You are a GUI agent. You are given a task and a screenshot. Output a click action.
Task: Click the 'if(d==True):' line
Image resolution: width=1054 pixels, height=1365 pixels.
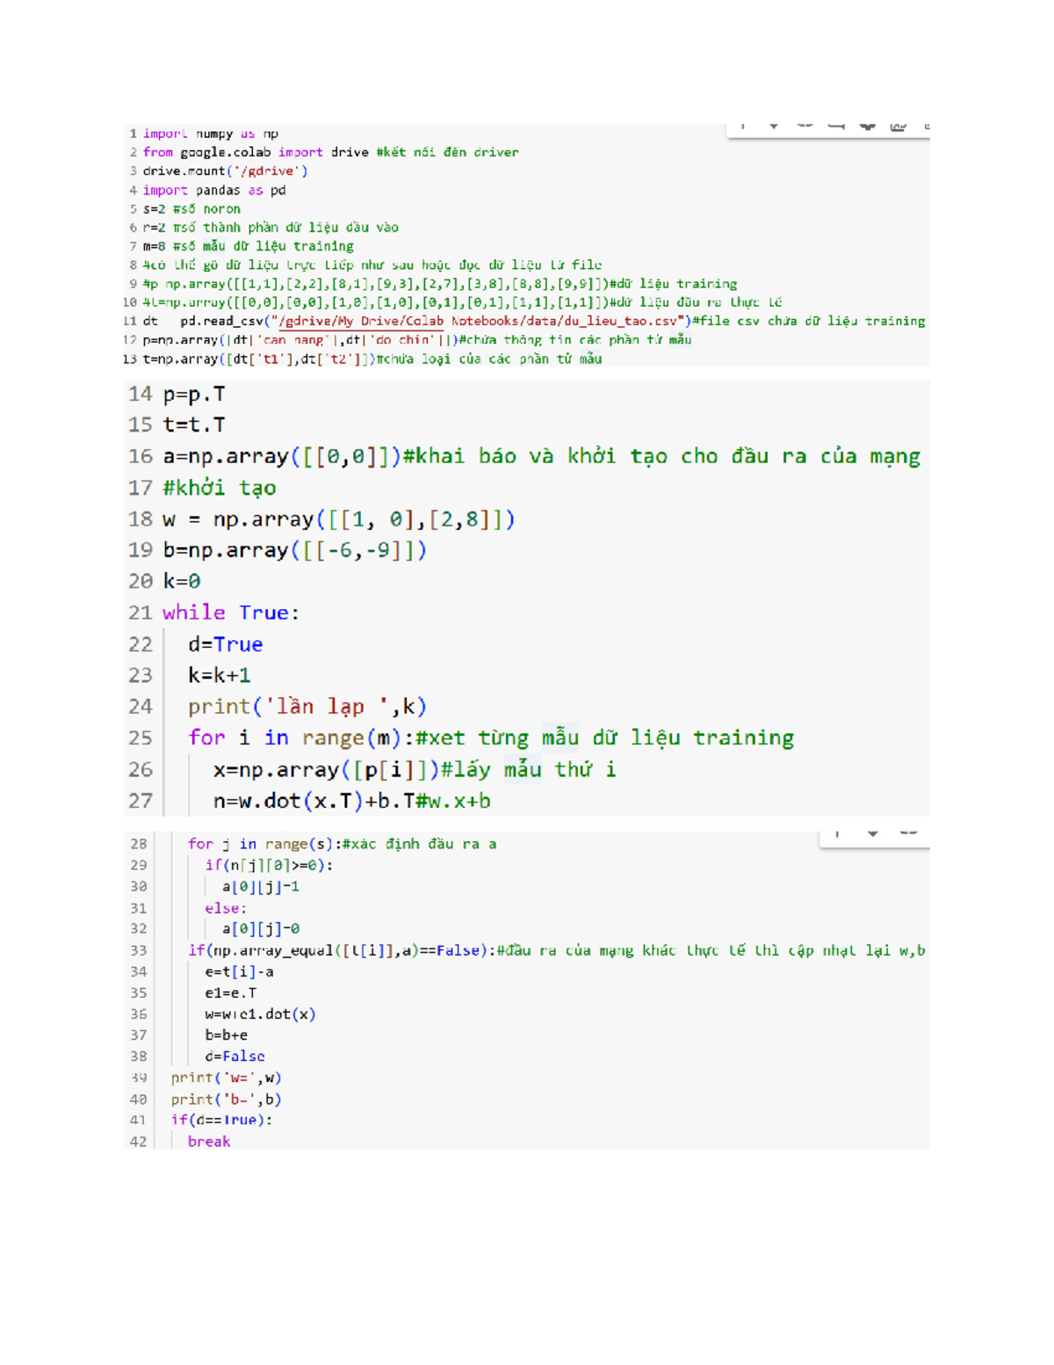[x=221, y=1120]
